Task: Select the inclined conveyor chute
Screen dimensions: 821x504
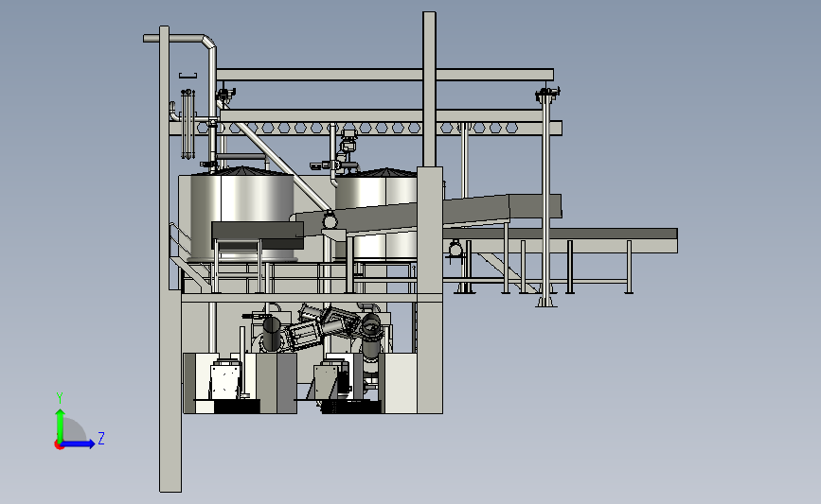Action: pos(424,215)
